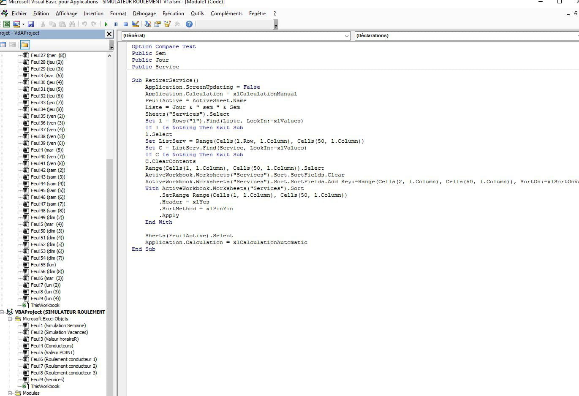The image size is (579, 396).
Task: Toggle Folders icon in project panel
Action: [25, 45]
